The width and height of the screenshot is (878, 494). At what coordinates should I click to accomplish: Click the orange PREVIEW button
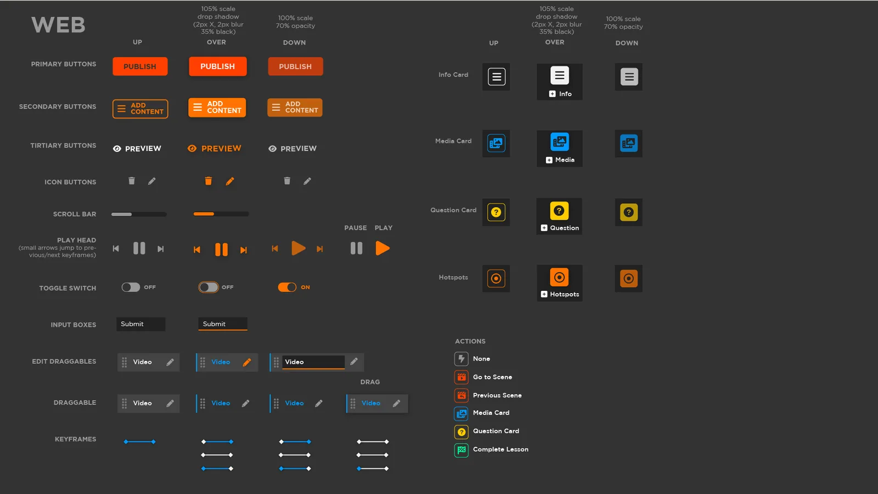215,149
